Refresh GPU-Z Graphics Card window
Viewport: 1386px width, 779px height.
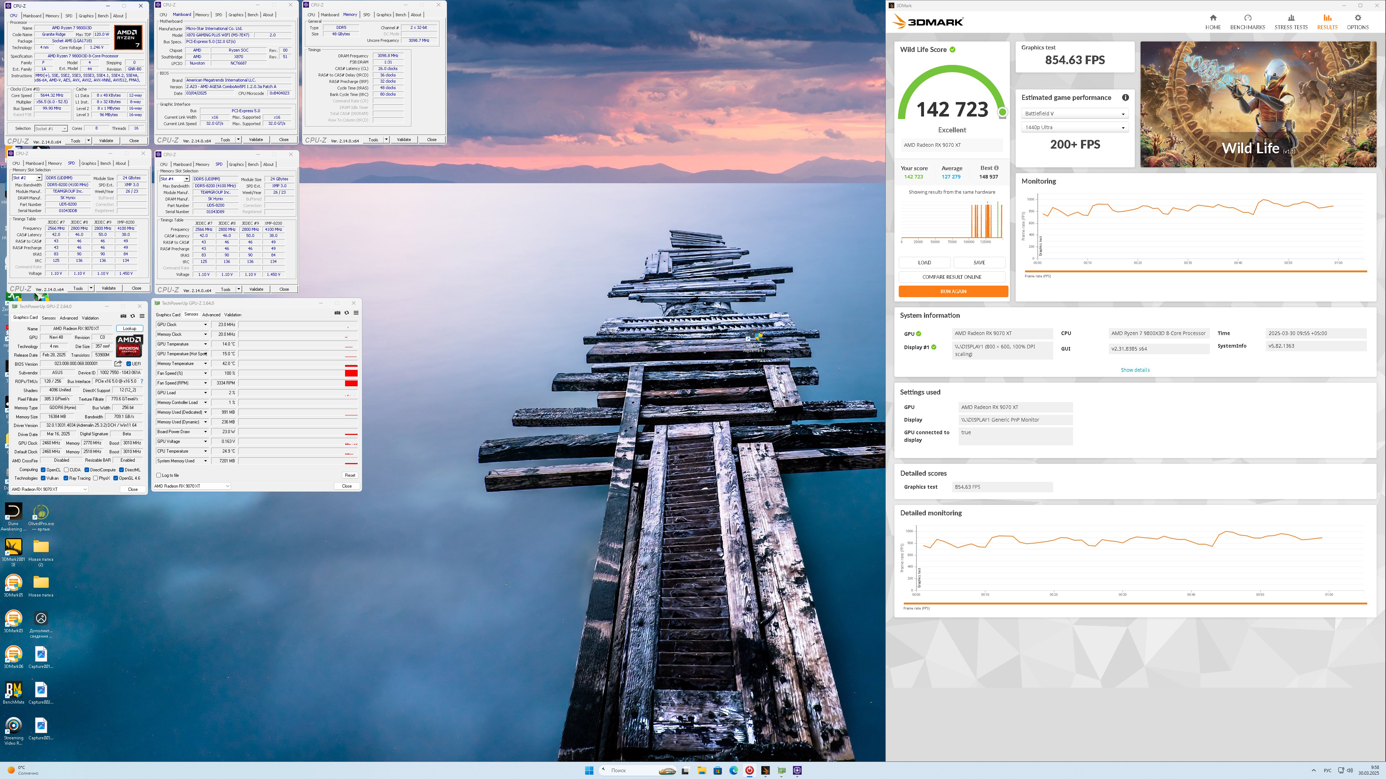132,316
